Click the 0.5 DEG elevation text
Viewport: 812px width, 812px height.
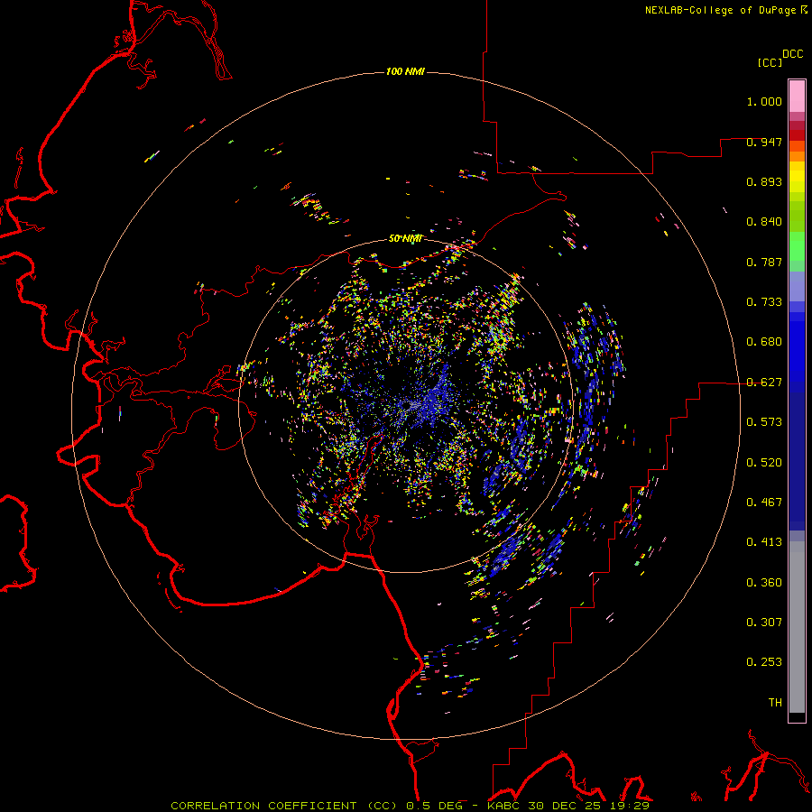pyautogui.click(x=434, y=806)
